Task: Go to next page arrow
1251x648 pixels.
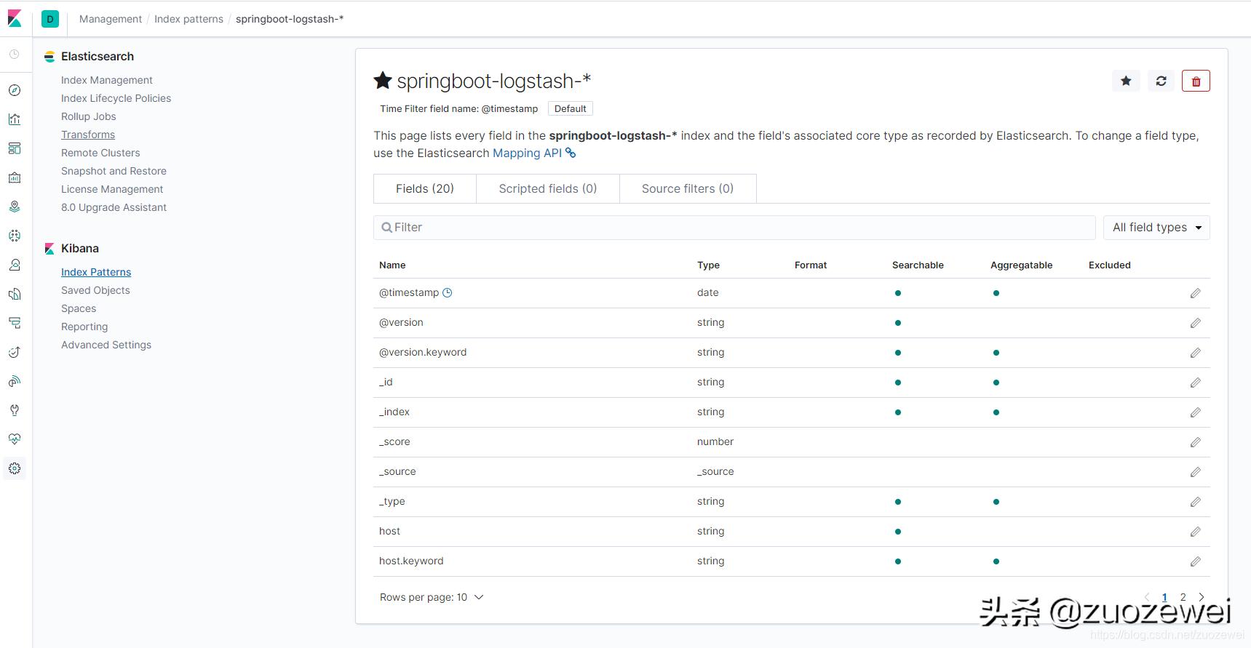Action: (x=1202, y=597)
